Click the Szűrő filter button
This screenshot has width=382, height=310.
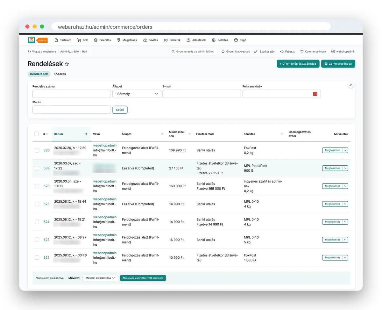[120, 110]
